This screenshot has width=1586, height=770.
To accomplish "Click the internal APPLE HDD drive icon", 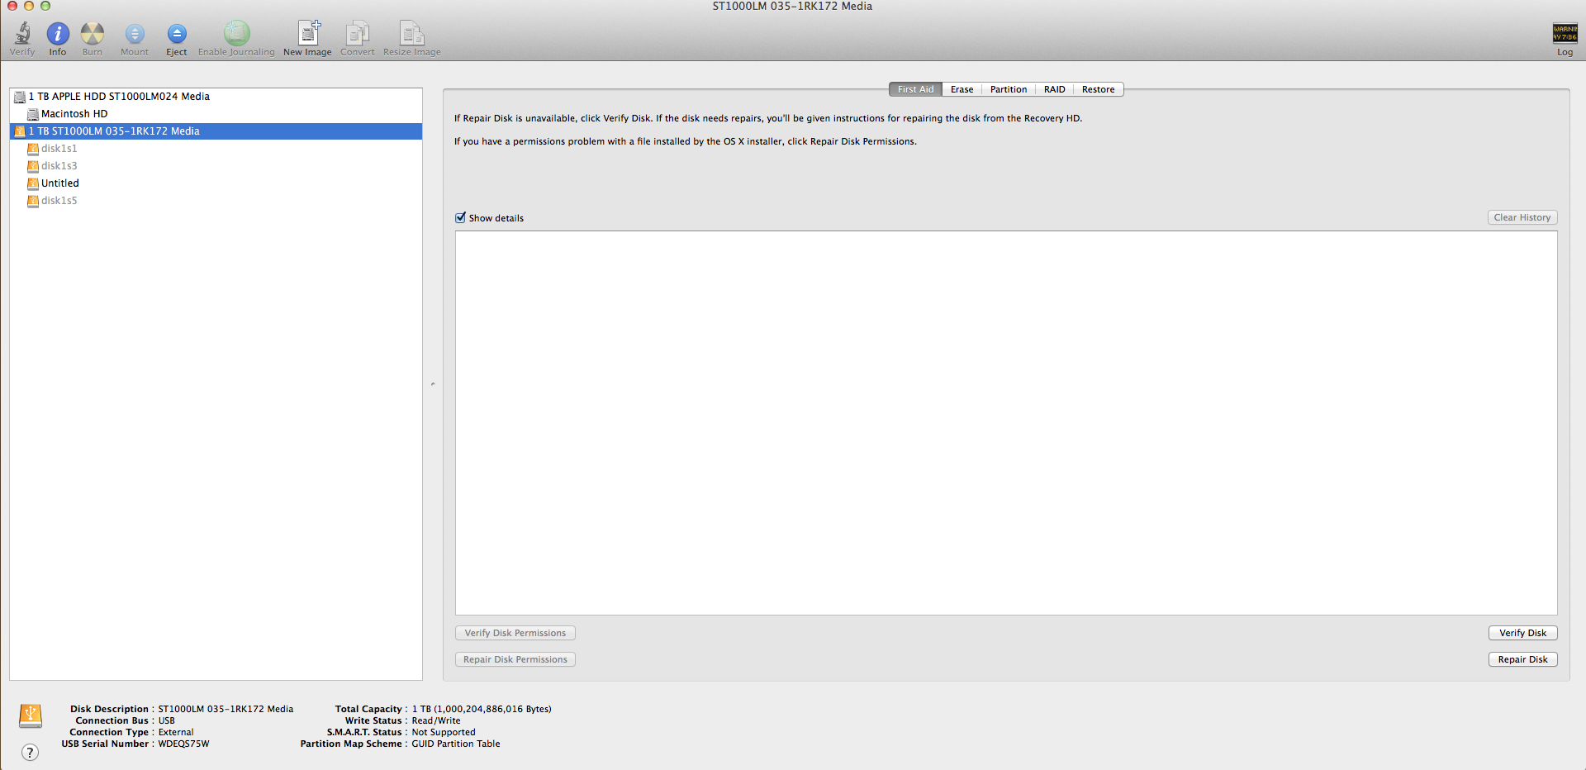I will point(20,97).
